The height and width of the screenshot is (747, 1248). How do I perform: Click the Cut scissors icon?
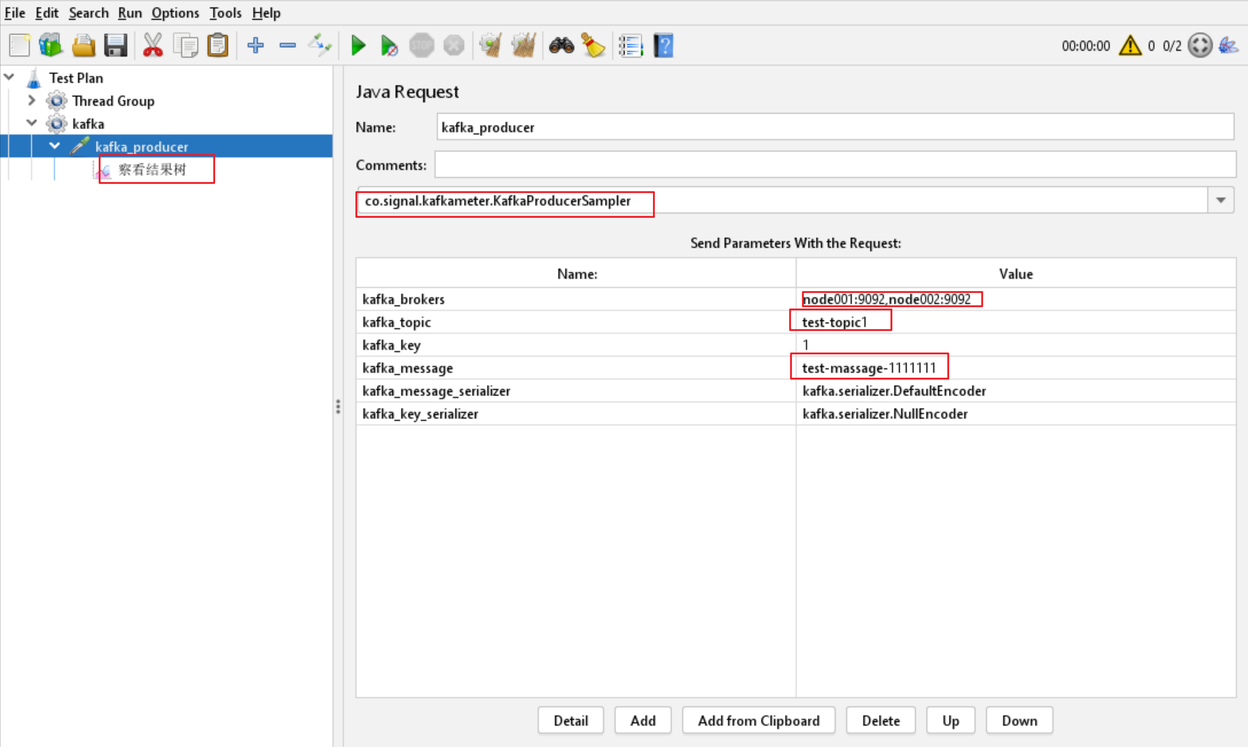point(153,46)
